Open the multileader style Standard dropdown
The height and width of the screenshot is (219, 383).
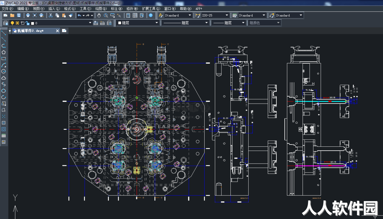(x=289, y=15)
